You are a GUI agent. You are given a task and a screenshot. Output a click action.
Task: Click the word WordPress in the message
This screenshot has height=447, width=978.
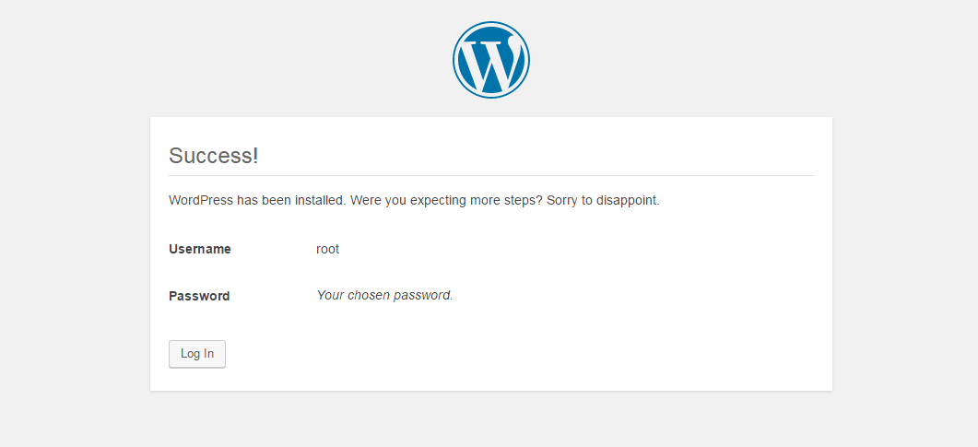point(201,201)
